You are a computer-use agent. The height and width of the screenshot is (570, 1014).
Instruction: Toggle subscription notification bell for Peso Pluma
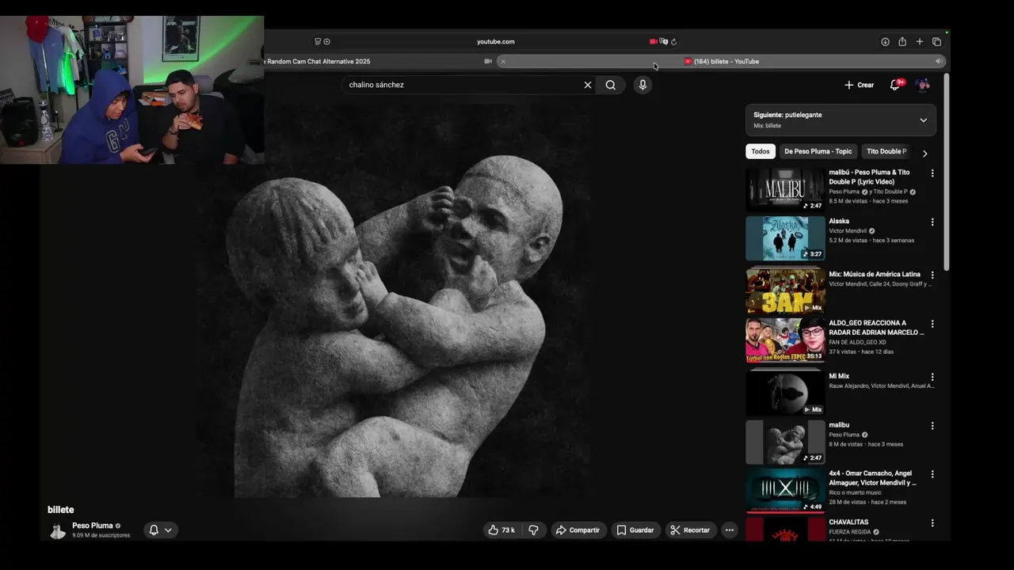pos(154,530)
